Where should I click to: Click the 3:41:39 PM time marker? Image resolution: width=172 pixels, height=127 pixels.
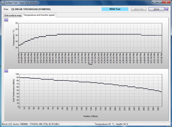click(19, 58)
